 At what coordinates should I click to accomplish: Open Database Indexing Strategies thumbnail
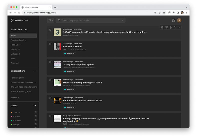coord(57,82)
